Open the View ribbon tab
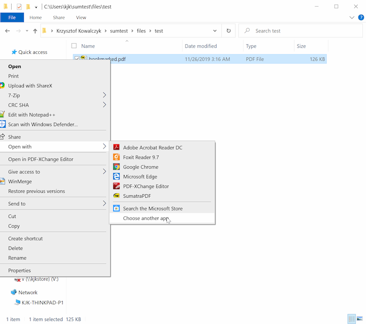The image size is (366, 324). click(81, 17)
